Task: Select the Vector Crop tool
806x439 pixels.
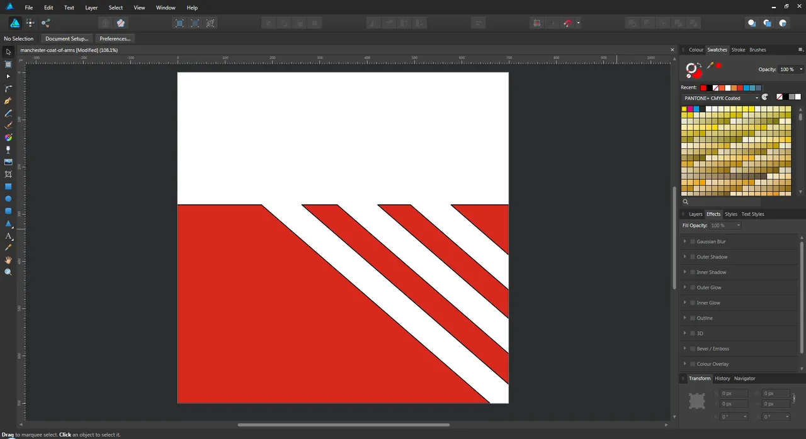Action: click(8, 174)
